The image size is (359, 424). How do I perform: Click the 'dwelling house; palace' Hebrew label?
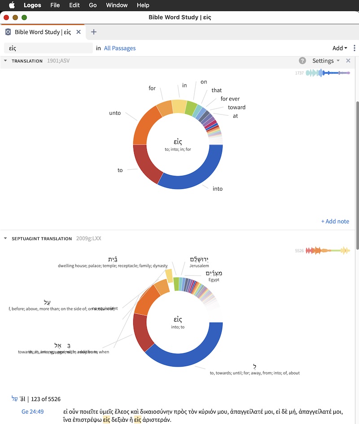tap(113, 262)
